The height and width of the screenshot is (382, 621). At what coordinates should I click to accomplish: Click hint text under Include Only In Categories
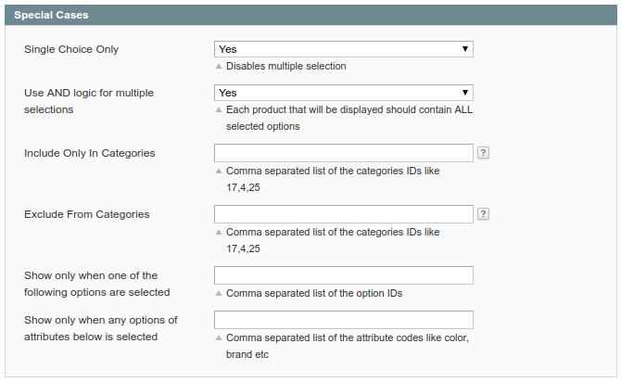click(x=332, y=179)
